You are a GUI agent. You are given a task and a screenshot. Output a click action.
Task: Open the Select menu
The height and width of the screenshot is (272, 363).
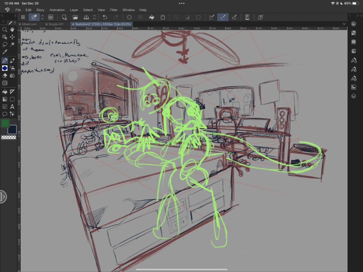coord(88,10)
